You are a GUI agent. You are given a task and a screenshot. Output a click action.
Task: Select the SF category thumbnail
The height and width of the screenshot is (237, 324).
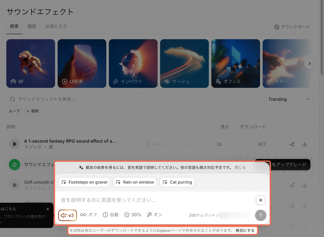pyautogui.click(x=31, y=63)
